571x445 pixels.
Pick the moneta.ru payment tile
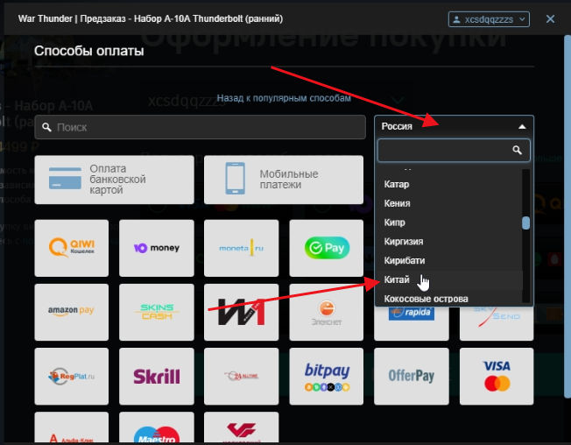(242, 248)
